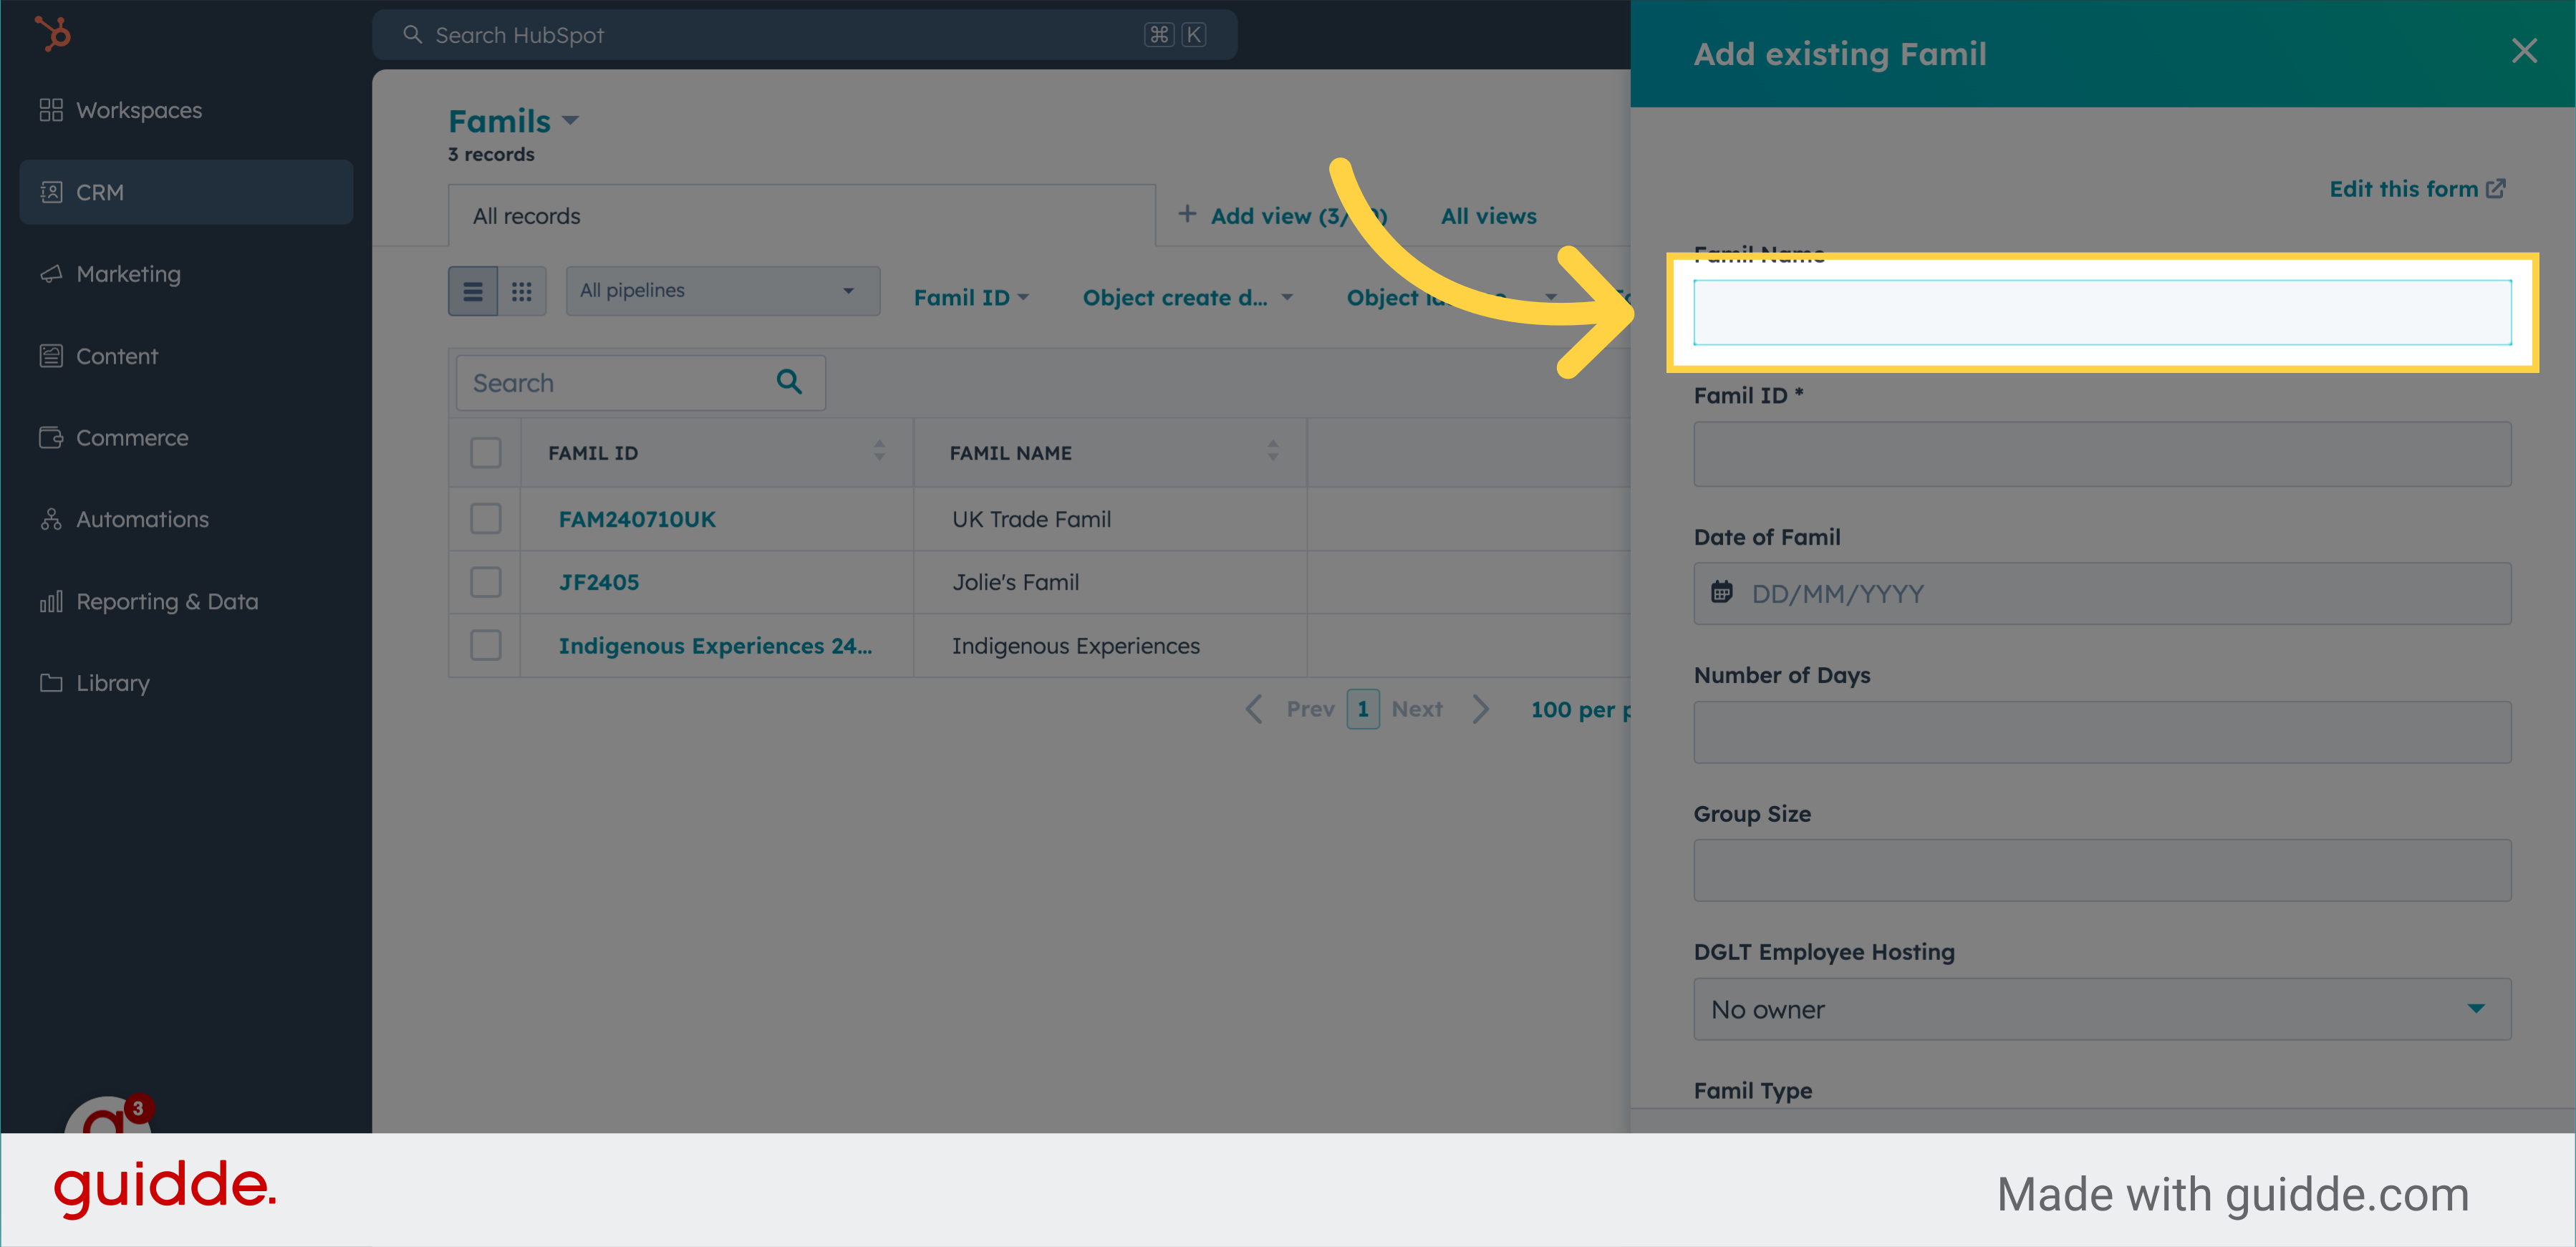This screenshot has width=2576, height=1247.
Task: Open the Marketing megaphone menu
Action: (128, 273)
